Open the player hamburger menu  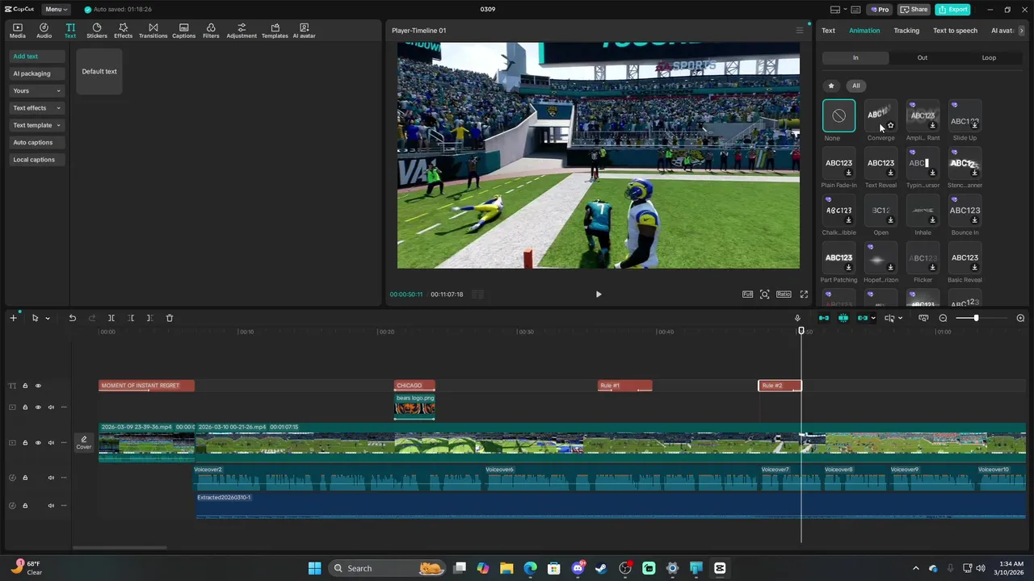800,31
